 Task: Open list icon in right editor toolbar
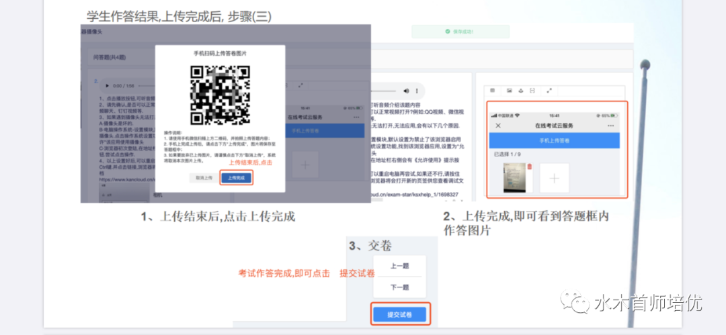click(x=493, y=91)
